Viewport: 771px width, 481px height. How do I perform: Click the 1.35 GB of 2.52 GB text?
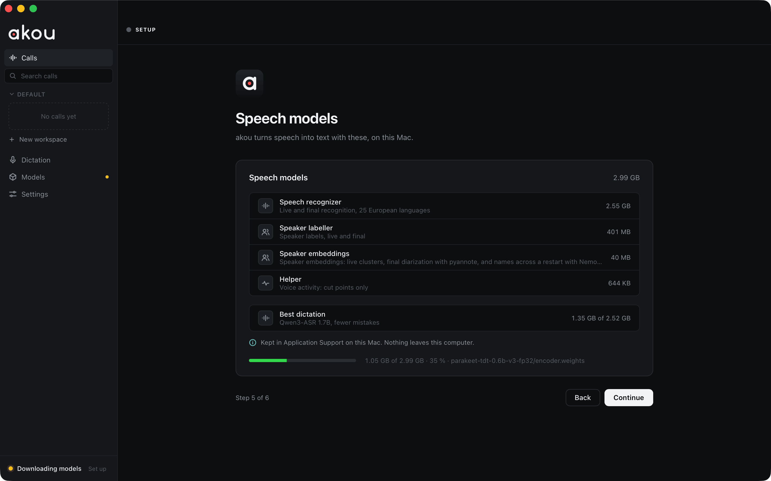click(601, 318)
